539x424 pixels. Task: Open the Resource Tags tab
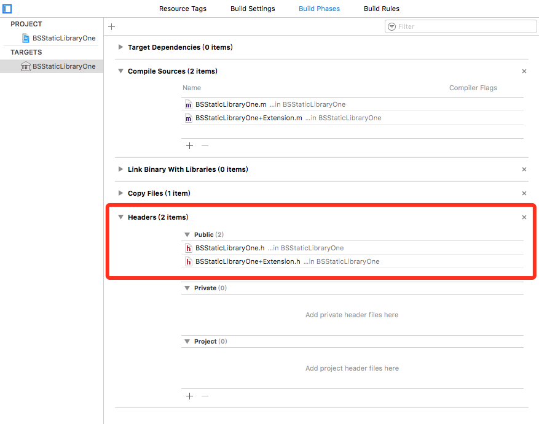click(x=183, y=9)
